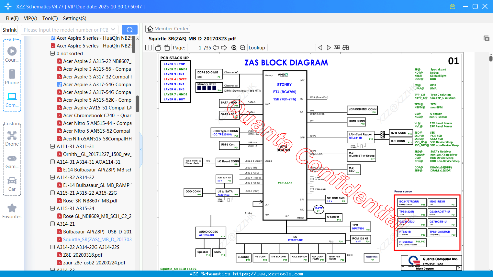Open the Game category in sidebar

point(12,161)
